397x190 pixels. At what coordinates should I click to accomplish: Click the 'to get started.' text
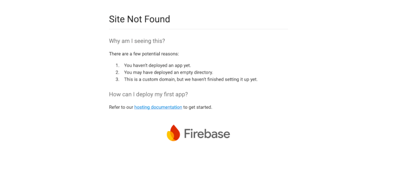(x=198, y=107)
